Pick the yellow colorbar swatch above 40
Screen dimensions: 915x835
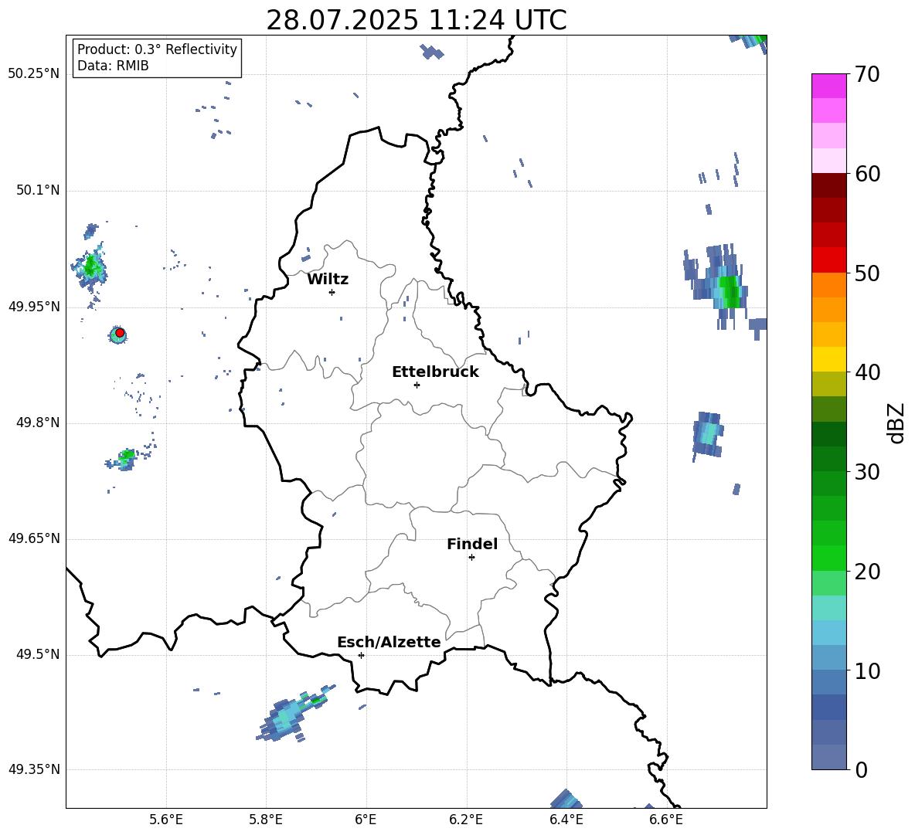click(828, 359)
